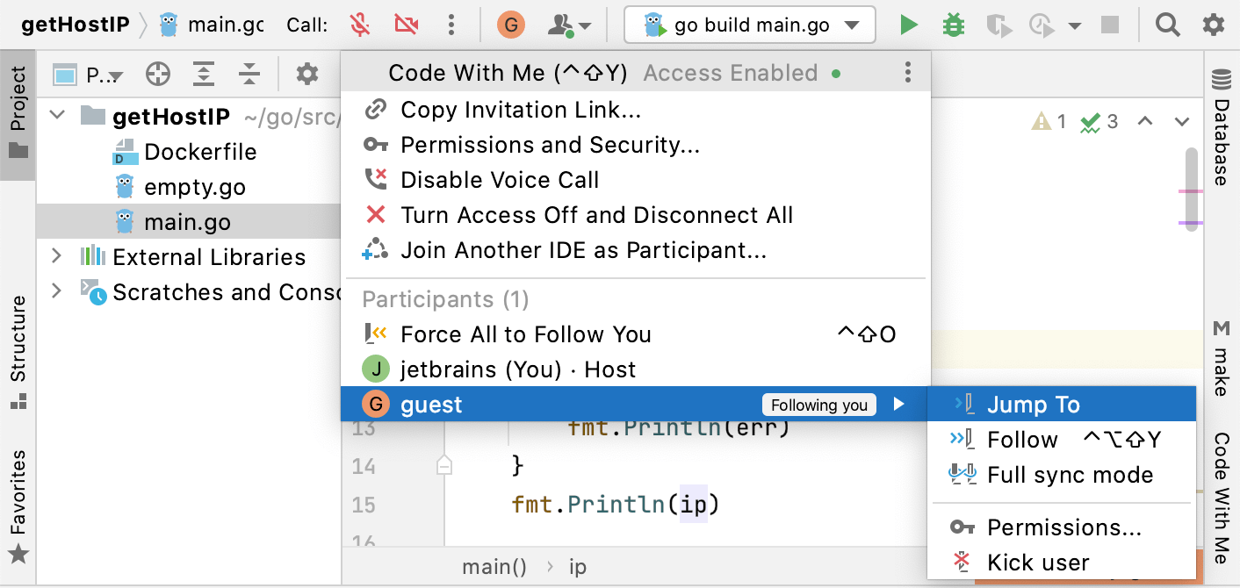Open the Project tool window tab
The image size is (1240, 588).
(18, 114)
